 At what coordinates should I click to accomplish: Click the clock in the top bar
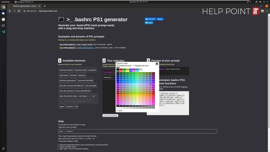coord(138,2)
